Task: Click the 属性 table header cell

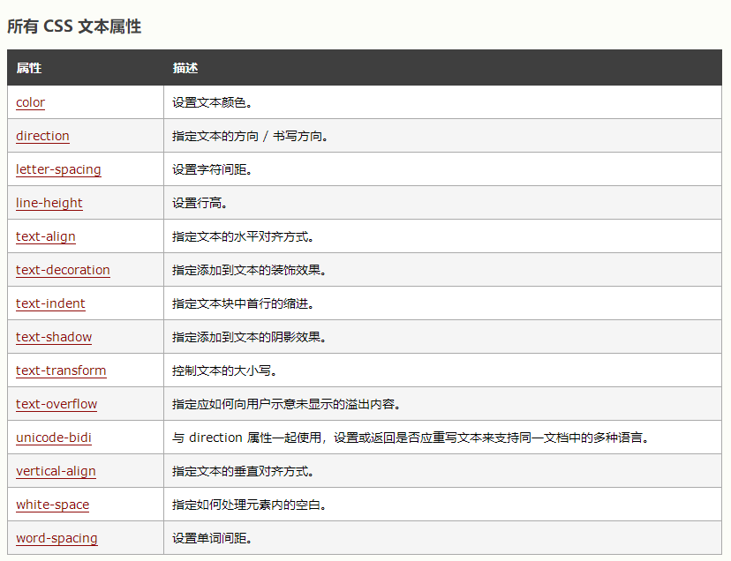Action: pos(26,68)
